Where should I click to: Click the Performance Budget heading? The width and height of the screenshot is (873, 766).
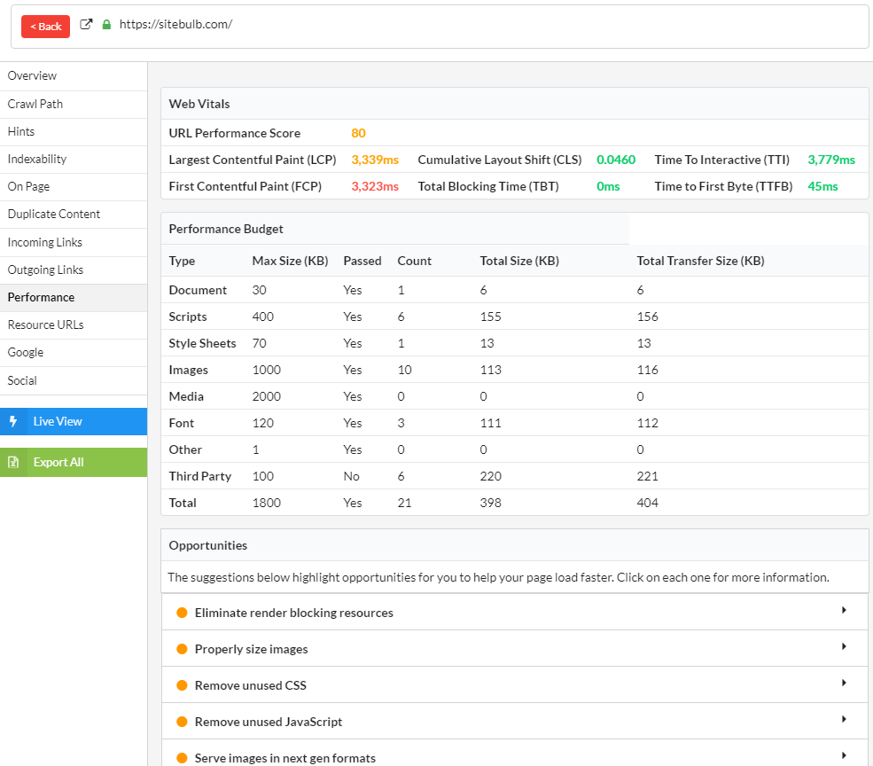coord(226,229)
